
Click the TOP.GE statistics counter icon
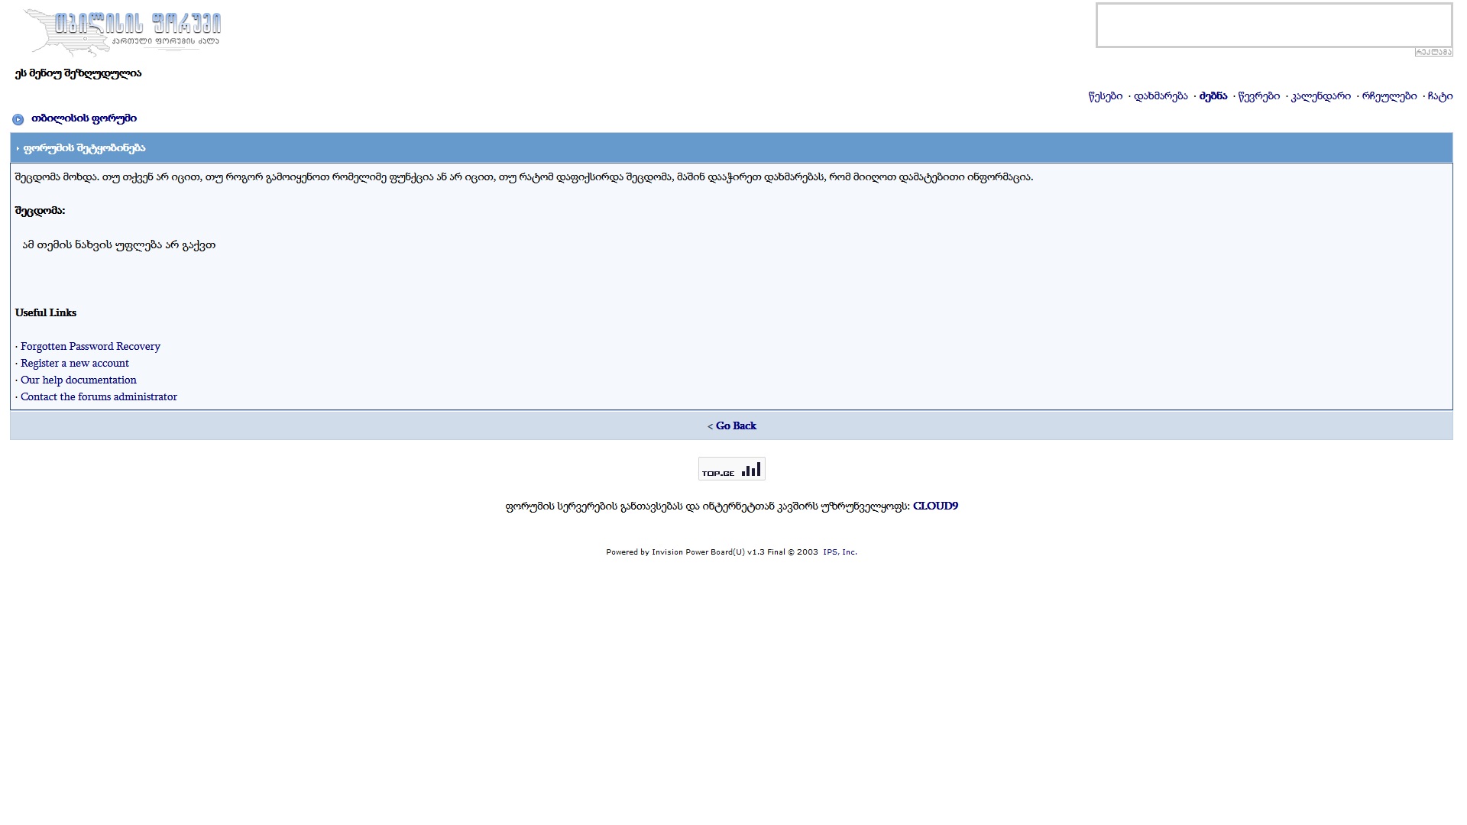point(731,468)
